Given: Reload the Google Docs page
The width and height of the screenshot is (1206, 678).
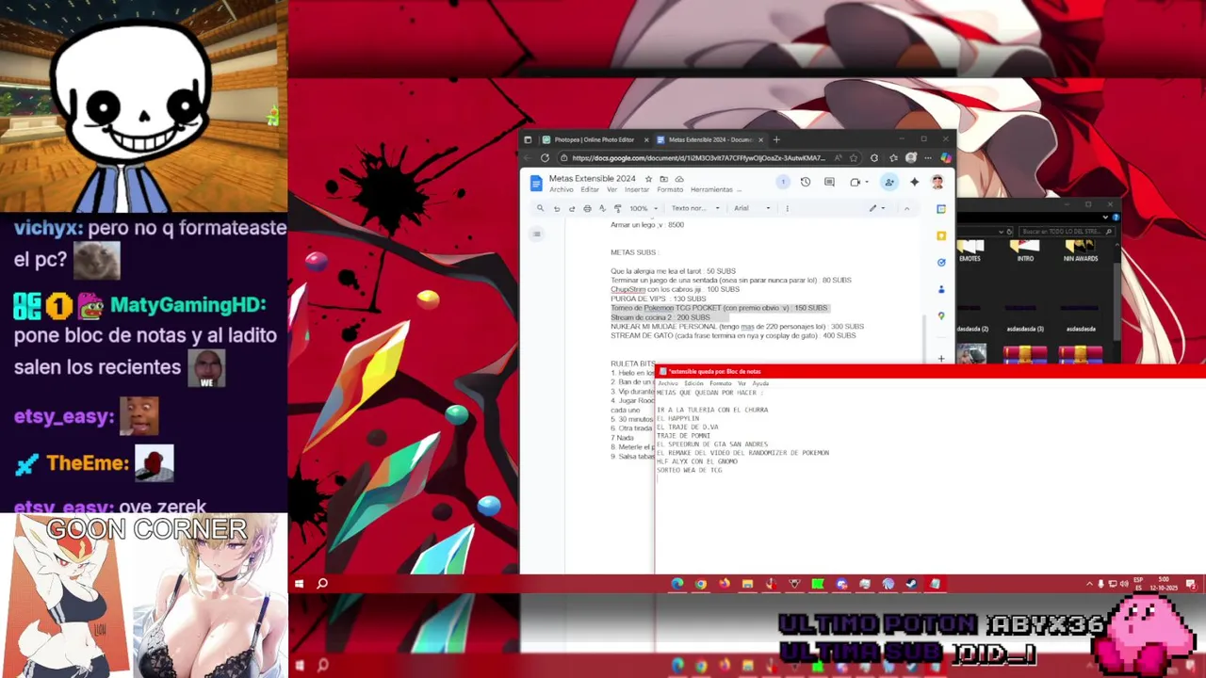Looking at the screenshot, I should coord(546,157).
